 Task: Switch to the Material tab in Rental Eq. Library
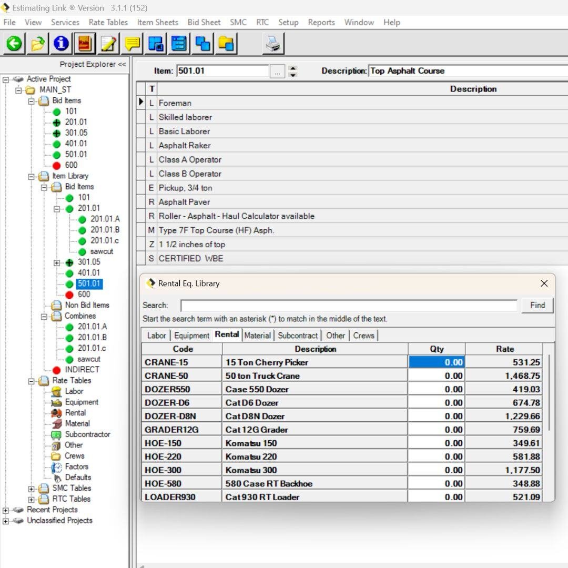pos(258,336)
